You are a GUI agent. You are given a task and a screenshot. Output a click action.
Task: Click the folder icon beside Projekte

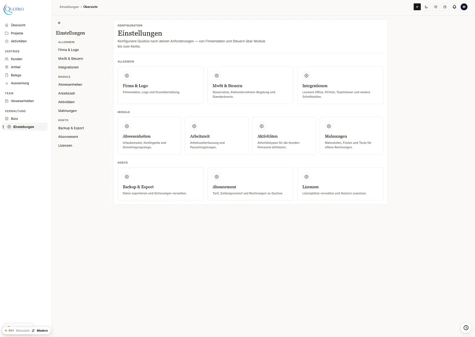[7, 33]
